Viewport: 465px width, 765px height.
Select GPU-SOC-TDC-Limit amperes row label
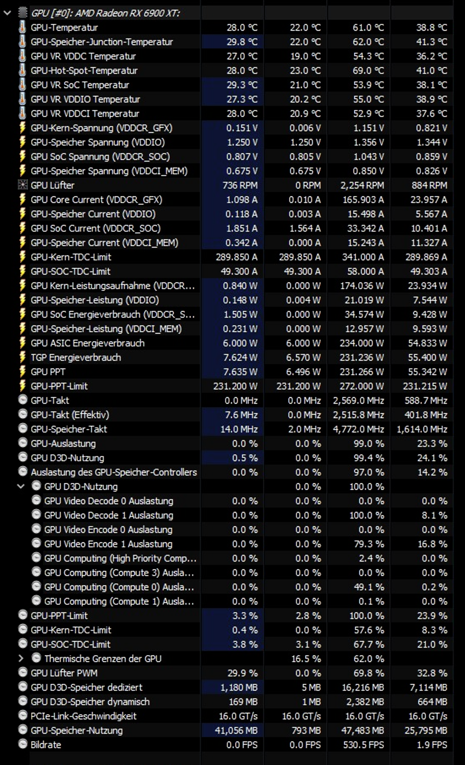coord(70,271)
